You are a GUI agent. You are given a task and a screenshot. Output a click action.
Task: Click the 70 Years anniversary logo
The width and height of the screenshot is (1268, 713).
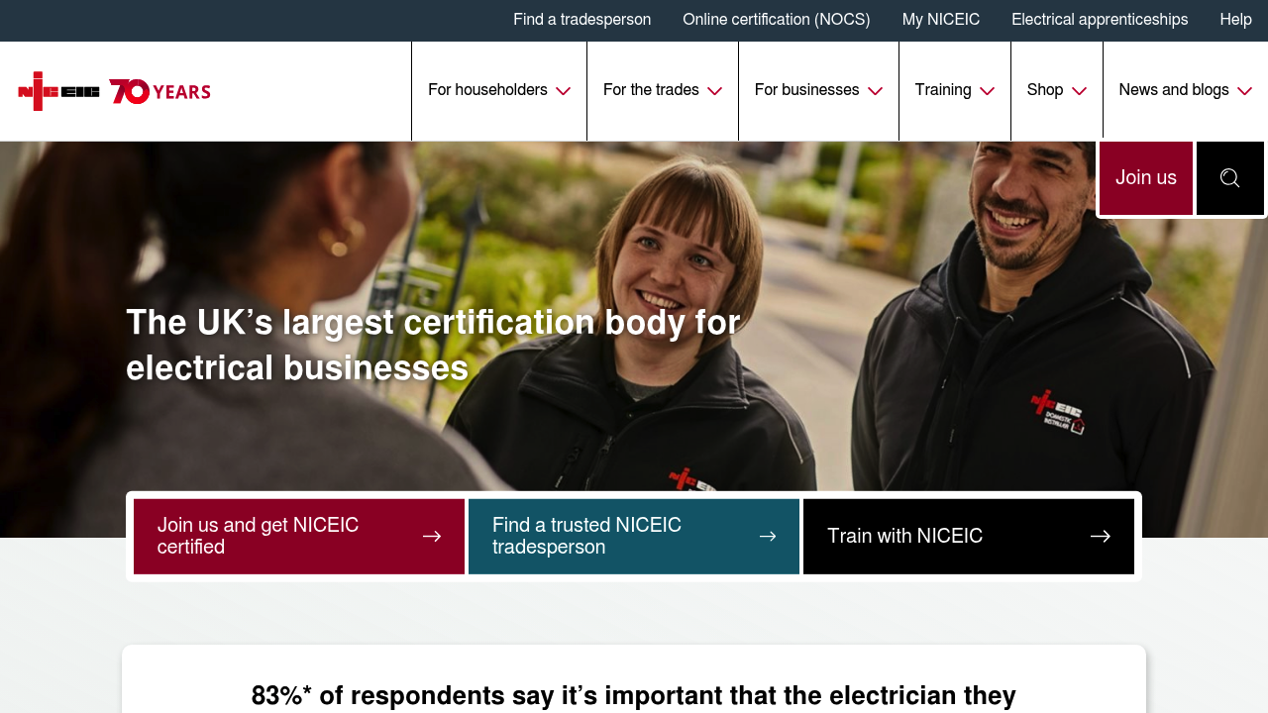tap(159, 91)
